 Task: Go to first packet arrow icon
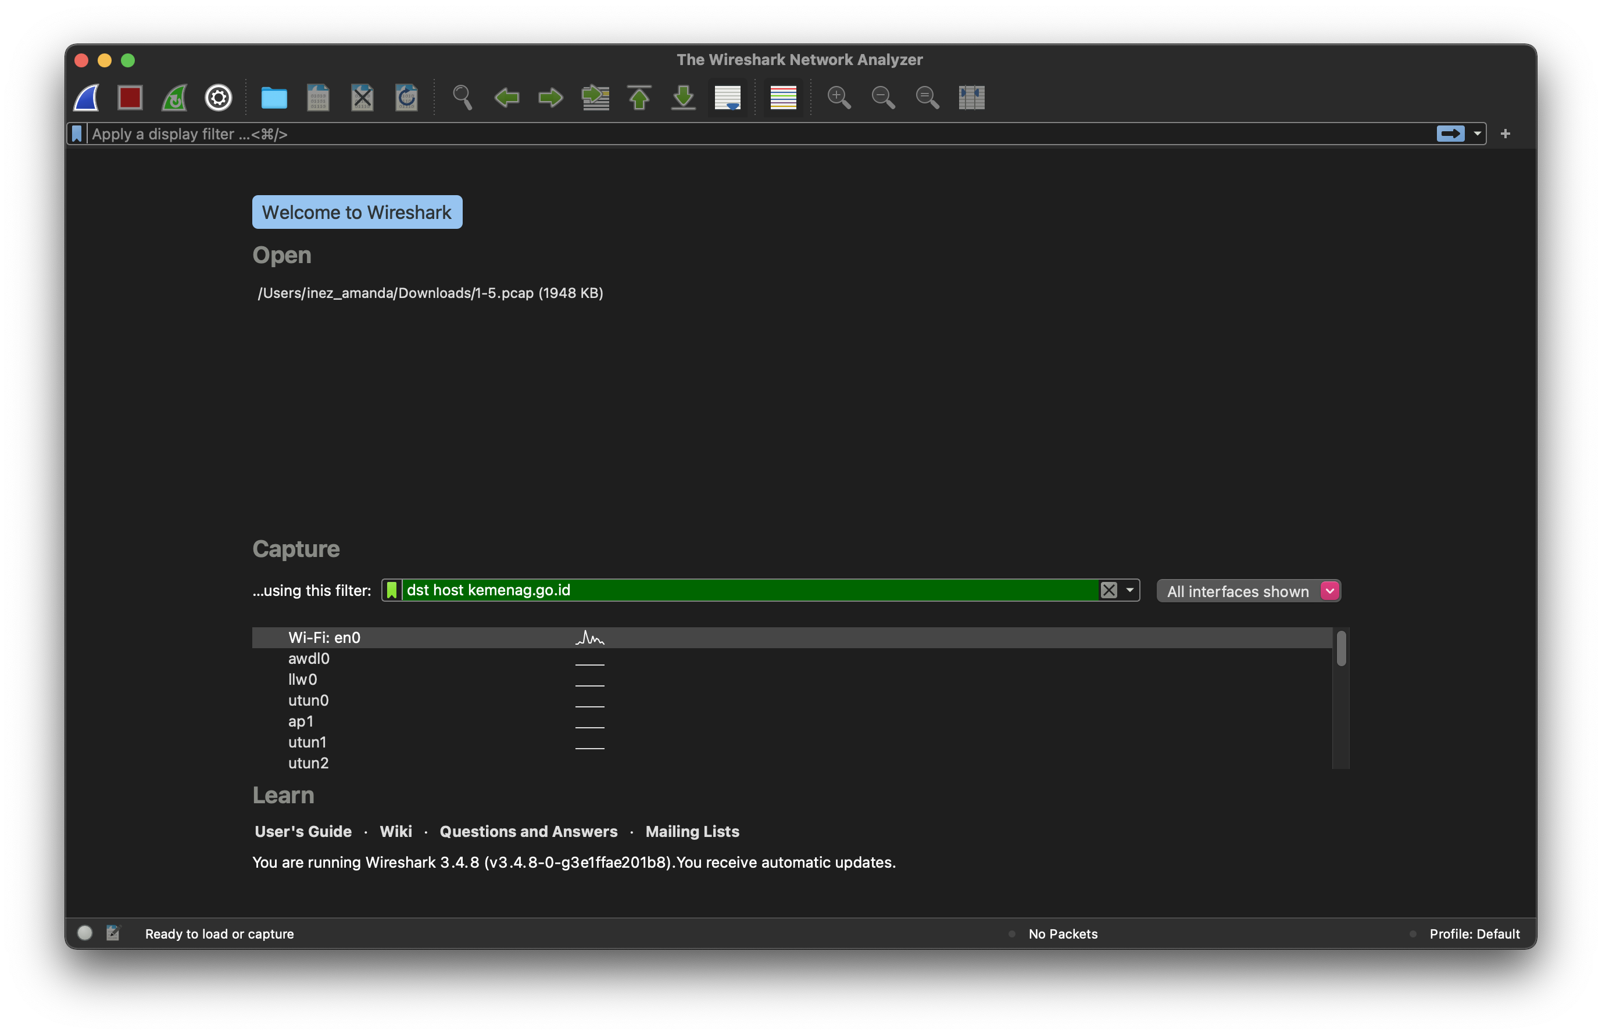639,98
